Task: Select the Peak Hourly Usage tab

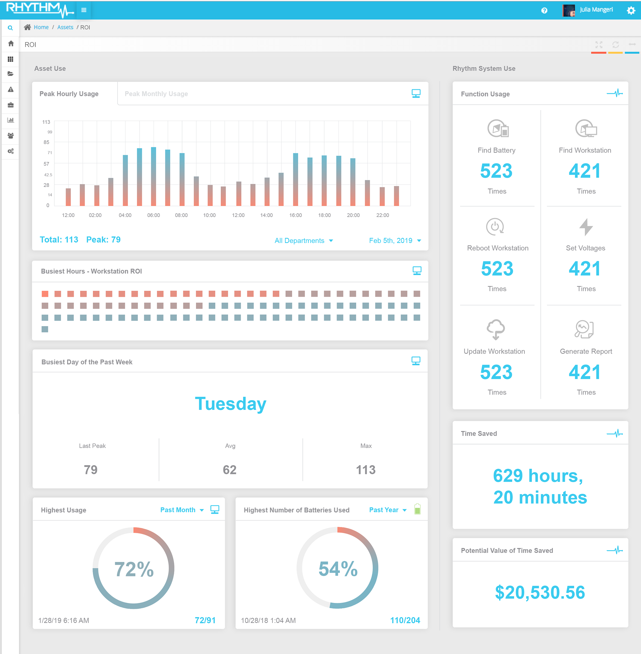Action: [69, 94]
